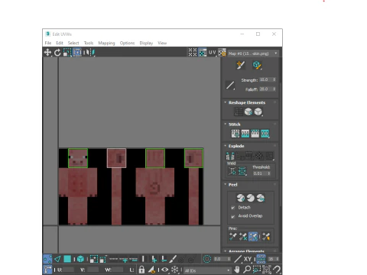Select the Freeform Mode tool
Screen dimensions: 367x275
[x=77, y=53]
